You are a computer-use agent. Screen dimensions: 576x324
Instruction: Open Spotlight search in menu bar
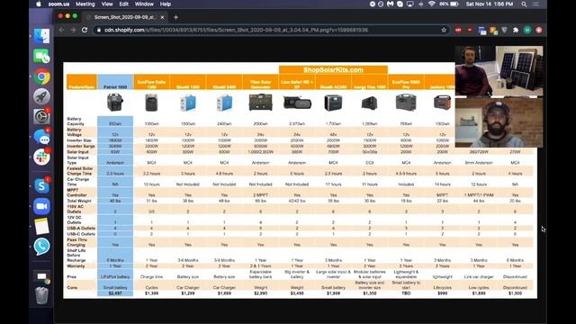(x=524, y=4)
